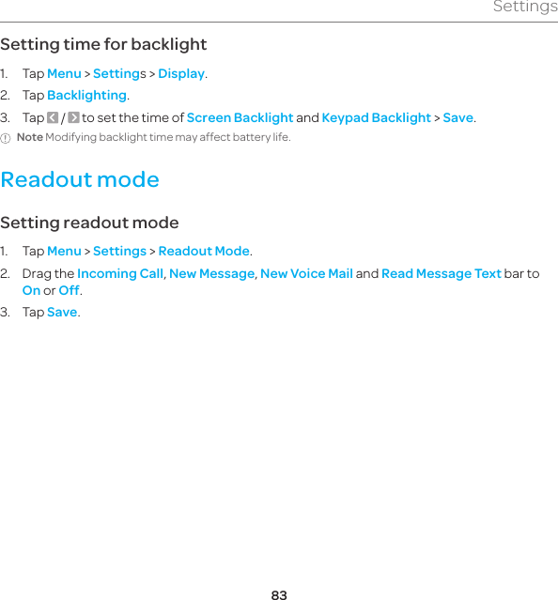
Task: Click the Readout mode heading
Action: pos(80,179)
